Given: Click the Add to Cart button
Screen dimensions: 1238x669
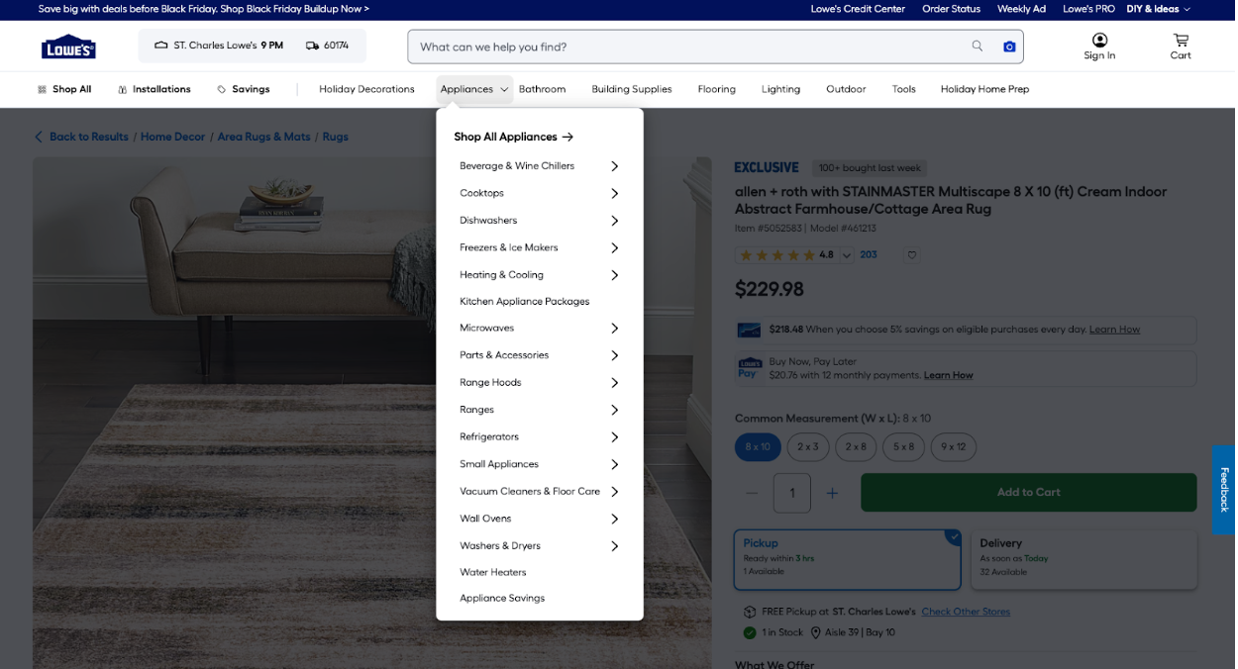Looking at the screenshot, I should click(x=1028, y=493).
